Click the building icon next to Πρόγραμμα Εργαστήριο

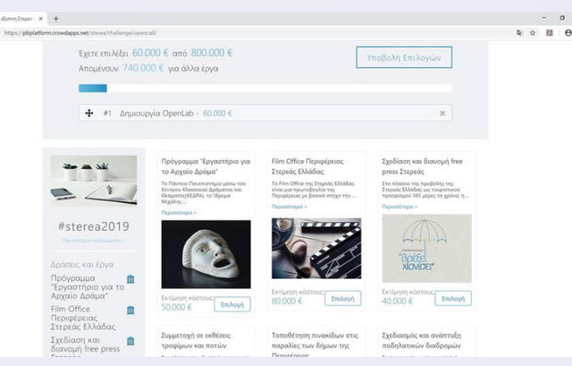130,280
